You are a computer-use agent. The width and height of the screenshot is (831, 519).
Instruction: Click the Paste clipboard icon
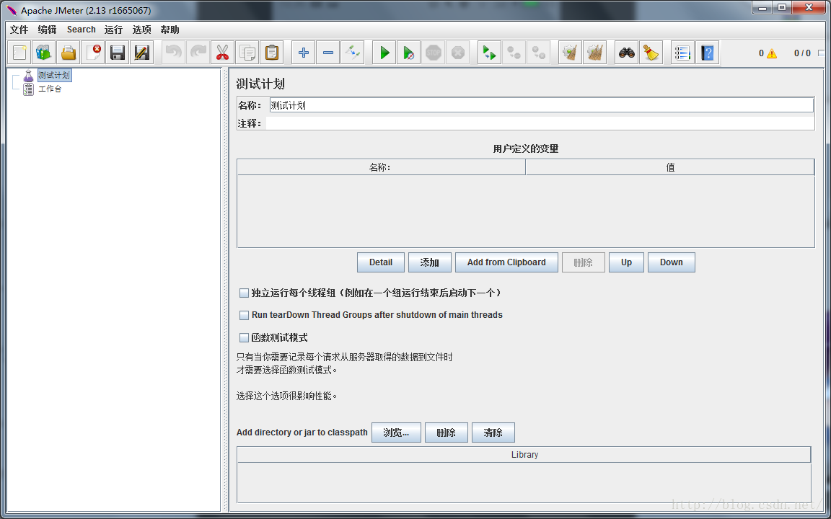tap(271, 53)
